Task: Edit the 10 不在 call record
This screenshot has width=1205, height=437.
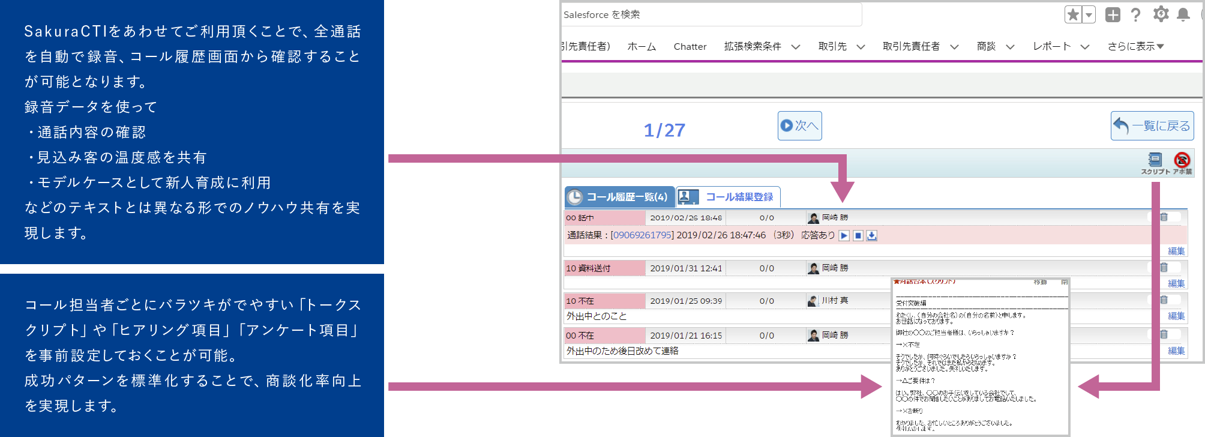Action: click(x=1176, y=316)
